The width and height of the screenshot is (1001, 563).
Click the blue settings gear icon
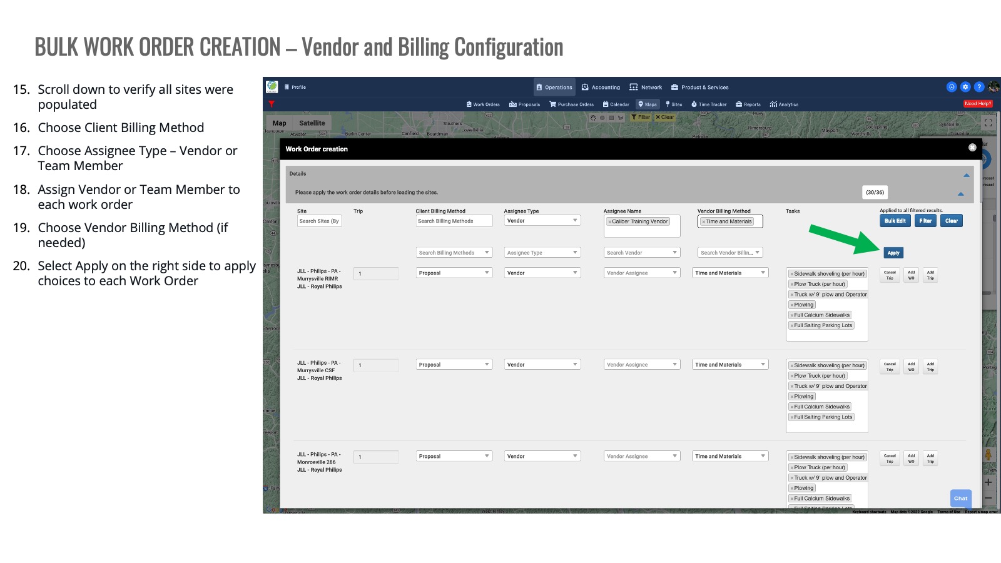(x=965, y=87)
